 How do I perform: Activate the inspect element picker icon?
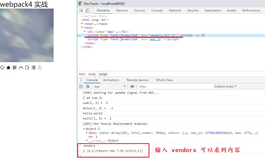(81, 10)
